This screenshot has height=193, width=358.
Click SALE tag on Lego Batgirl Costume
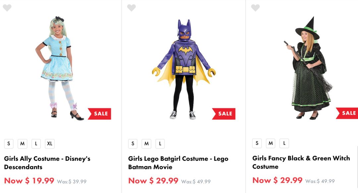click(x=224, y=114)
